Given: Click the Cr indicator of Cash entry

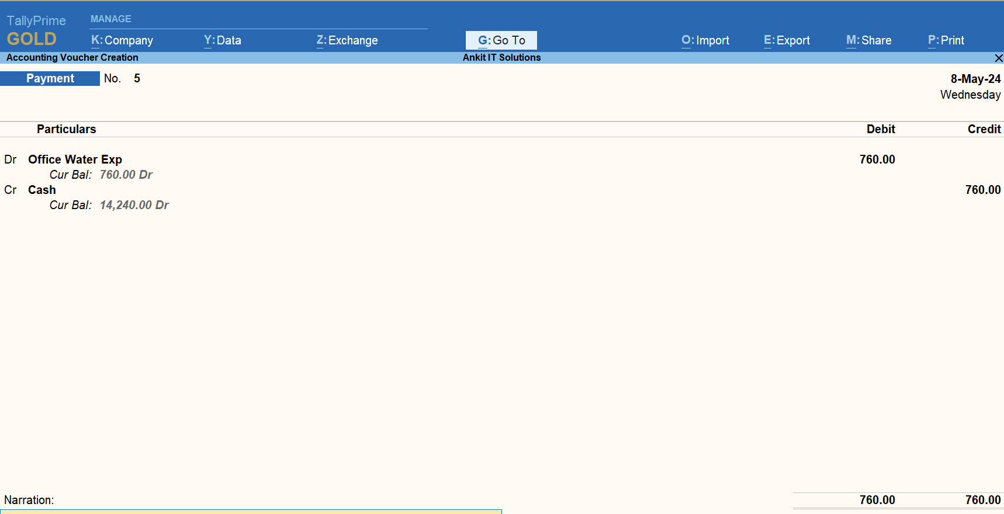Looking at the screenshot, I should (x=11, y=190).
